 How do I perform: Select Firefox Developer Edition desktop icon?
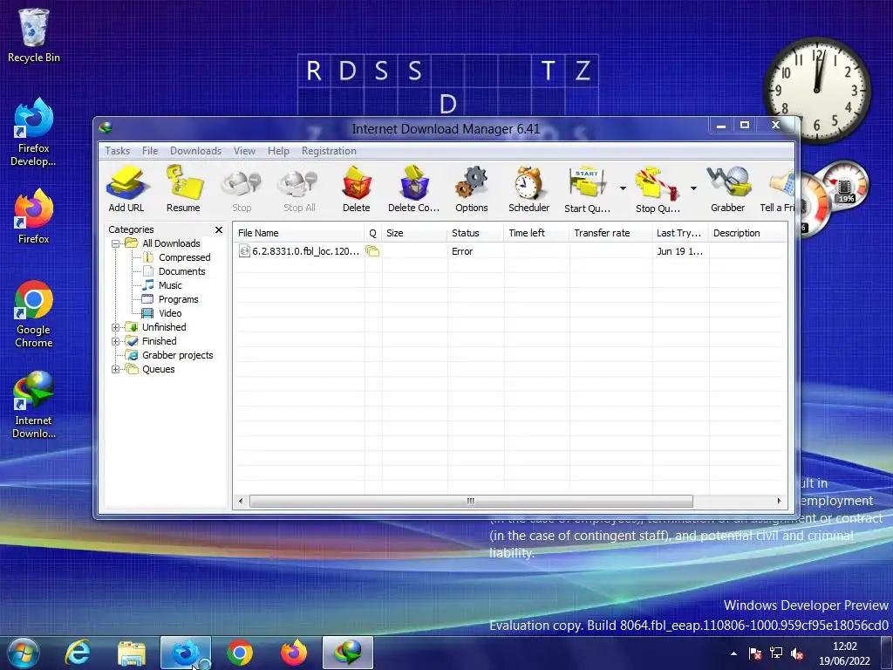point(34,133)
